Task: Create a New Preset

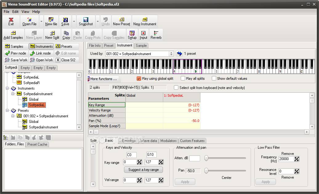Action: pyautogui.click(x=121, y=21)
